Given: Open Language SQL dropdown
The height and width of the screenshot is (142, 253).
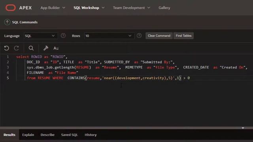Looking at the screenshot, I should point(40,36).
